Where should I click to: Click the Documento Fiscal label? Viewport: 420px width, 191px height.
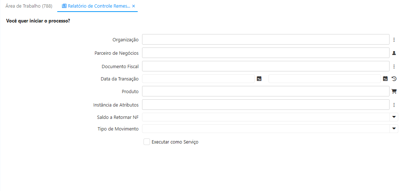[120, 66]
